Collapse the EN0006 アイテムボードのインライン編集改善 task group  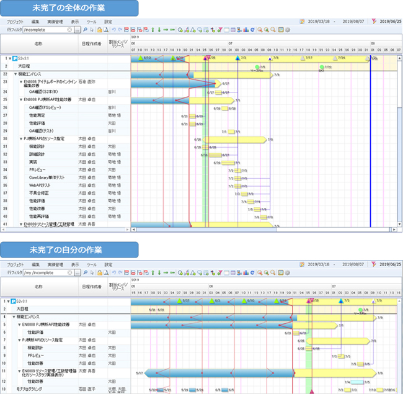[20, 81]
